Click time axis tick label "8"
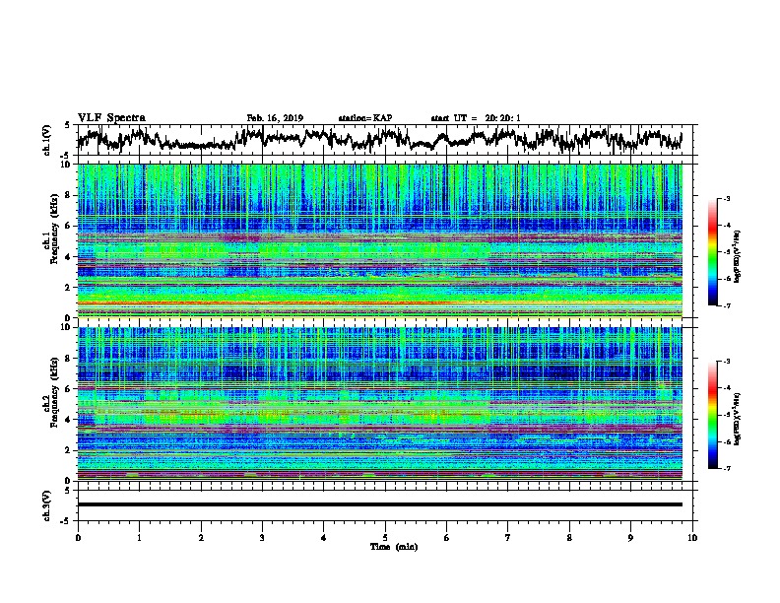This screenshot has width=780, height=603. [569, 538]
